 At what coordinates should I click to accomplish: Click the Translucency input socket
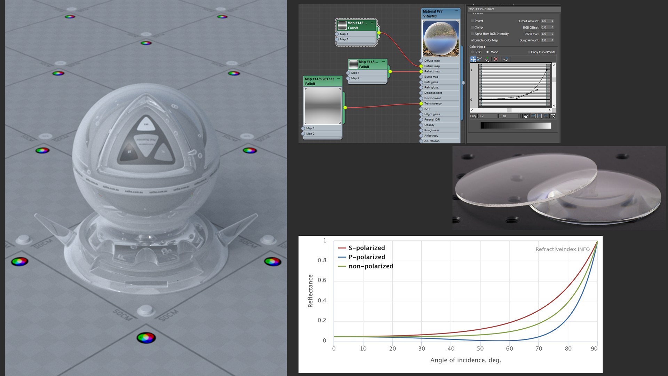(x=421, y=104)
